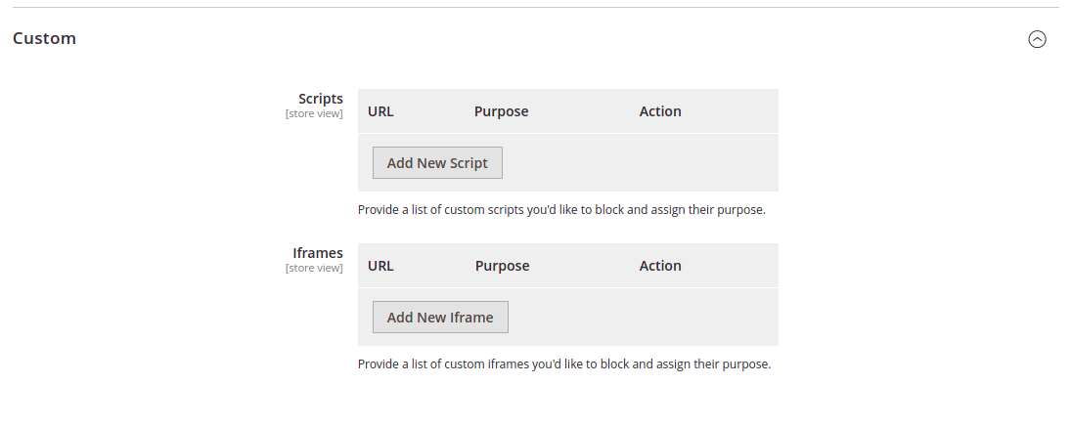The image size is (1072, 427).
Task: Click the Custom section heading
Action: click(44, 39)
